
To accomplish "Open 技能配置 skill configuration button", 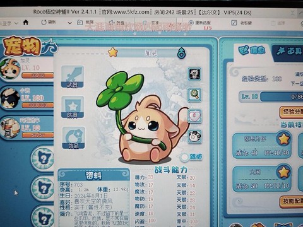I will [292, 201].
